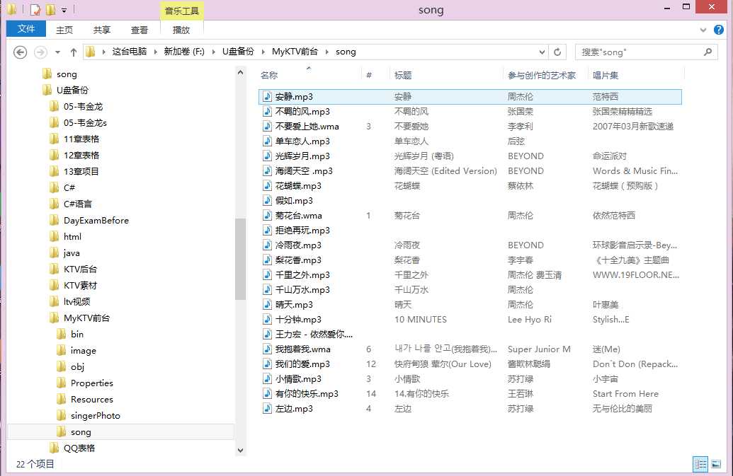Click the properties icon in quick access toolbar
Viewport: 733px width, 476px height.
click(35, 9)
